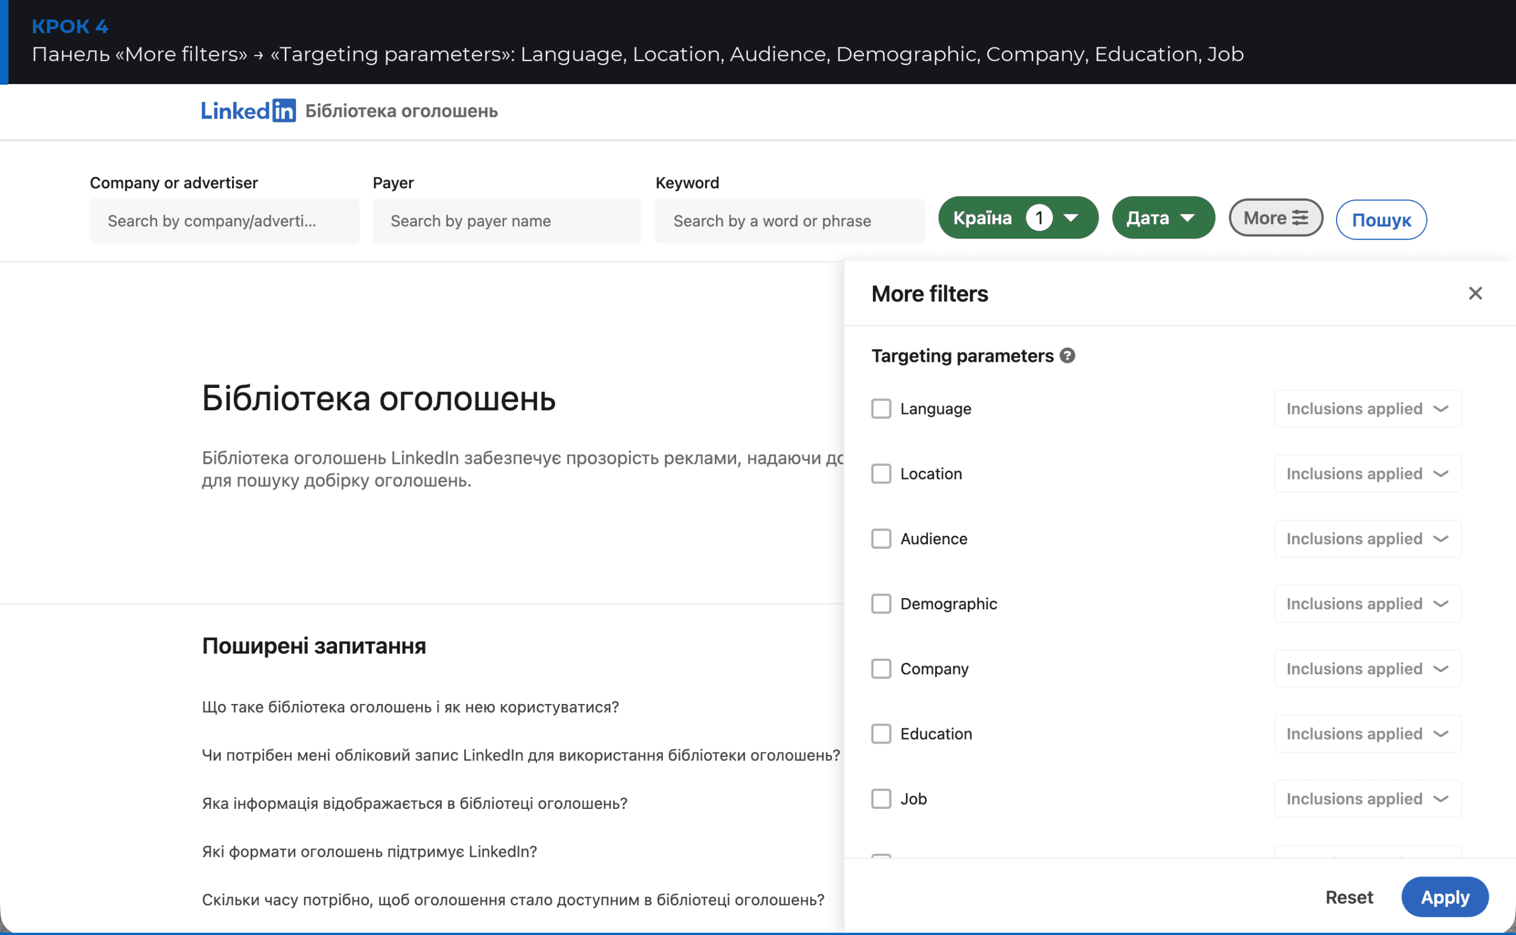Expand the Demographic Inclusions applied dropdown
The image size is (1516, 935).
click(x=1367, y=603)
